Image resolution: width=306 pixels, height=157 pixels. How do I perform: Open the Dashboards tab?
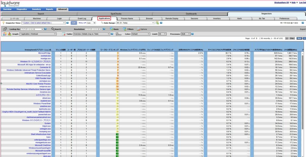(191, 14)
